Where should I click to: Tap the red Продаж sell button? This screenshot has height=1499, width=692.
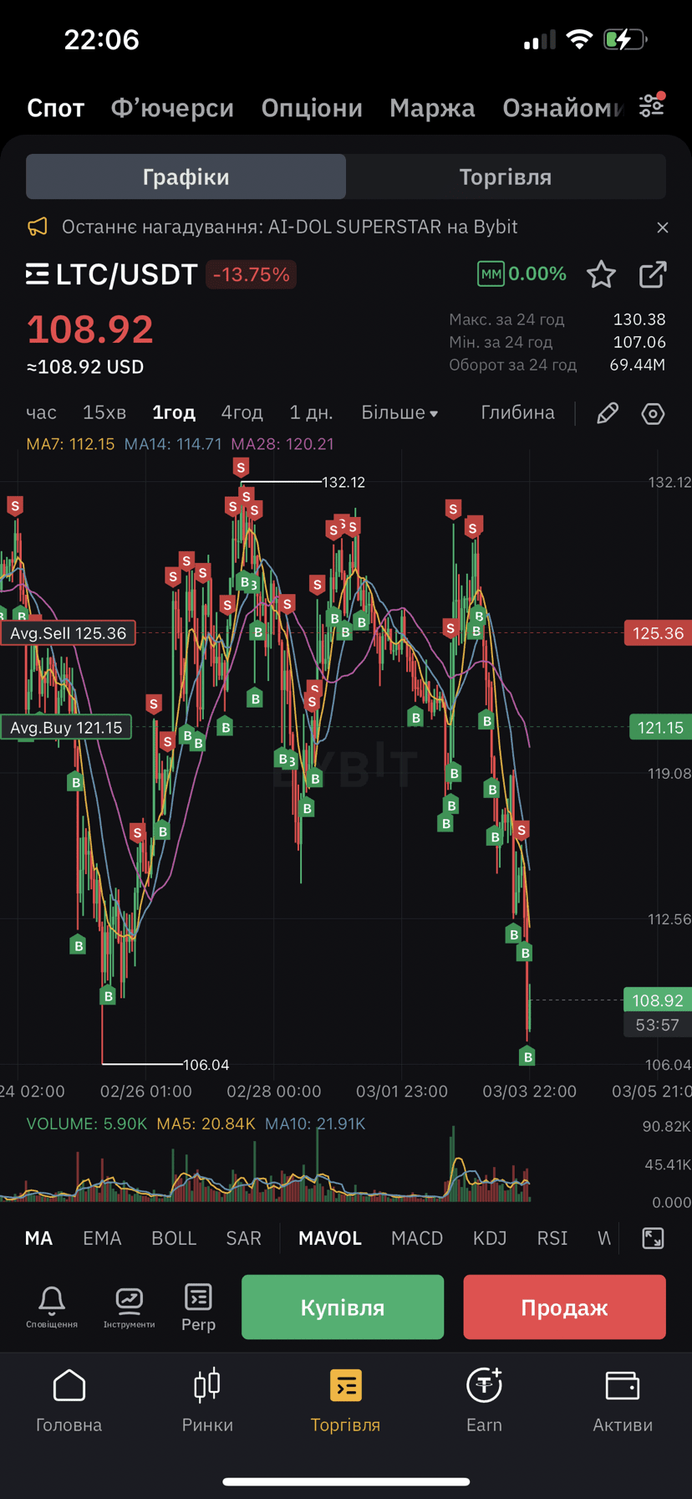(x=565, y=1307)
